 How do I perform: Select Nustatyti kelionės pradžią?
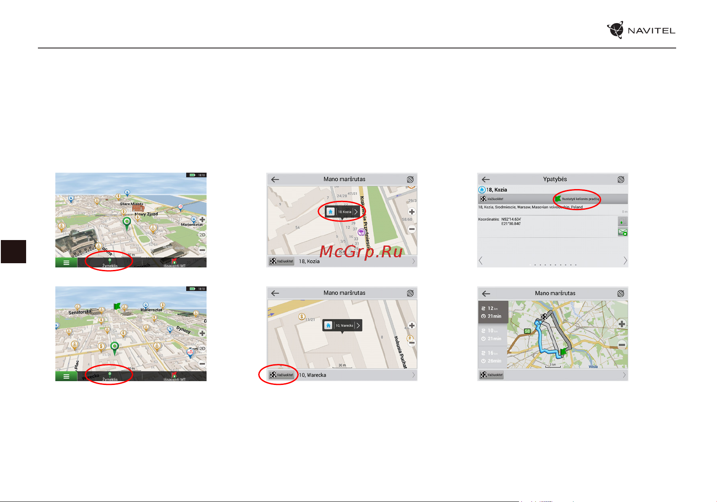click(x=577, y=199)
